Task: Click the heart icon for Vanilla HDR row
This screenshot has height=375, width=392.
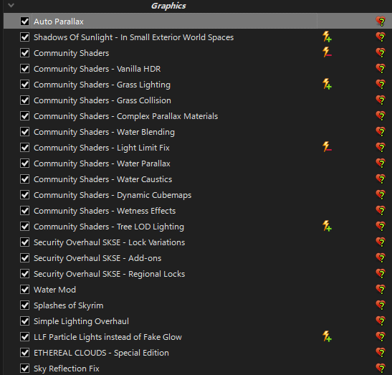Action: [x=381, y=69]
